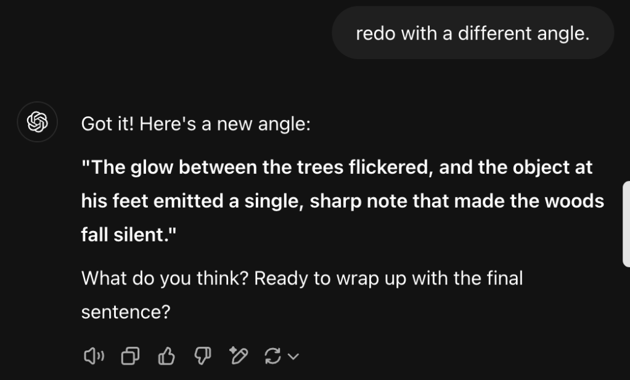Like the response with thumbs up
This screenshot has width=630, height=380.
click(x=166, y=355)
